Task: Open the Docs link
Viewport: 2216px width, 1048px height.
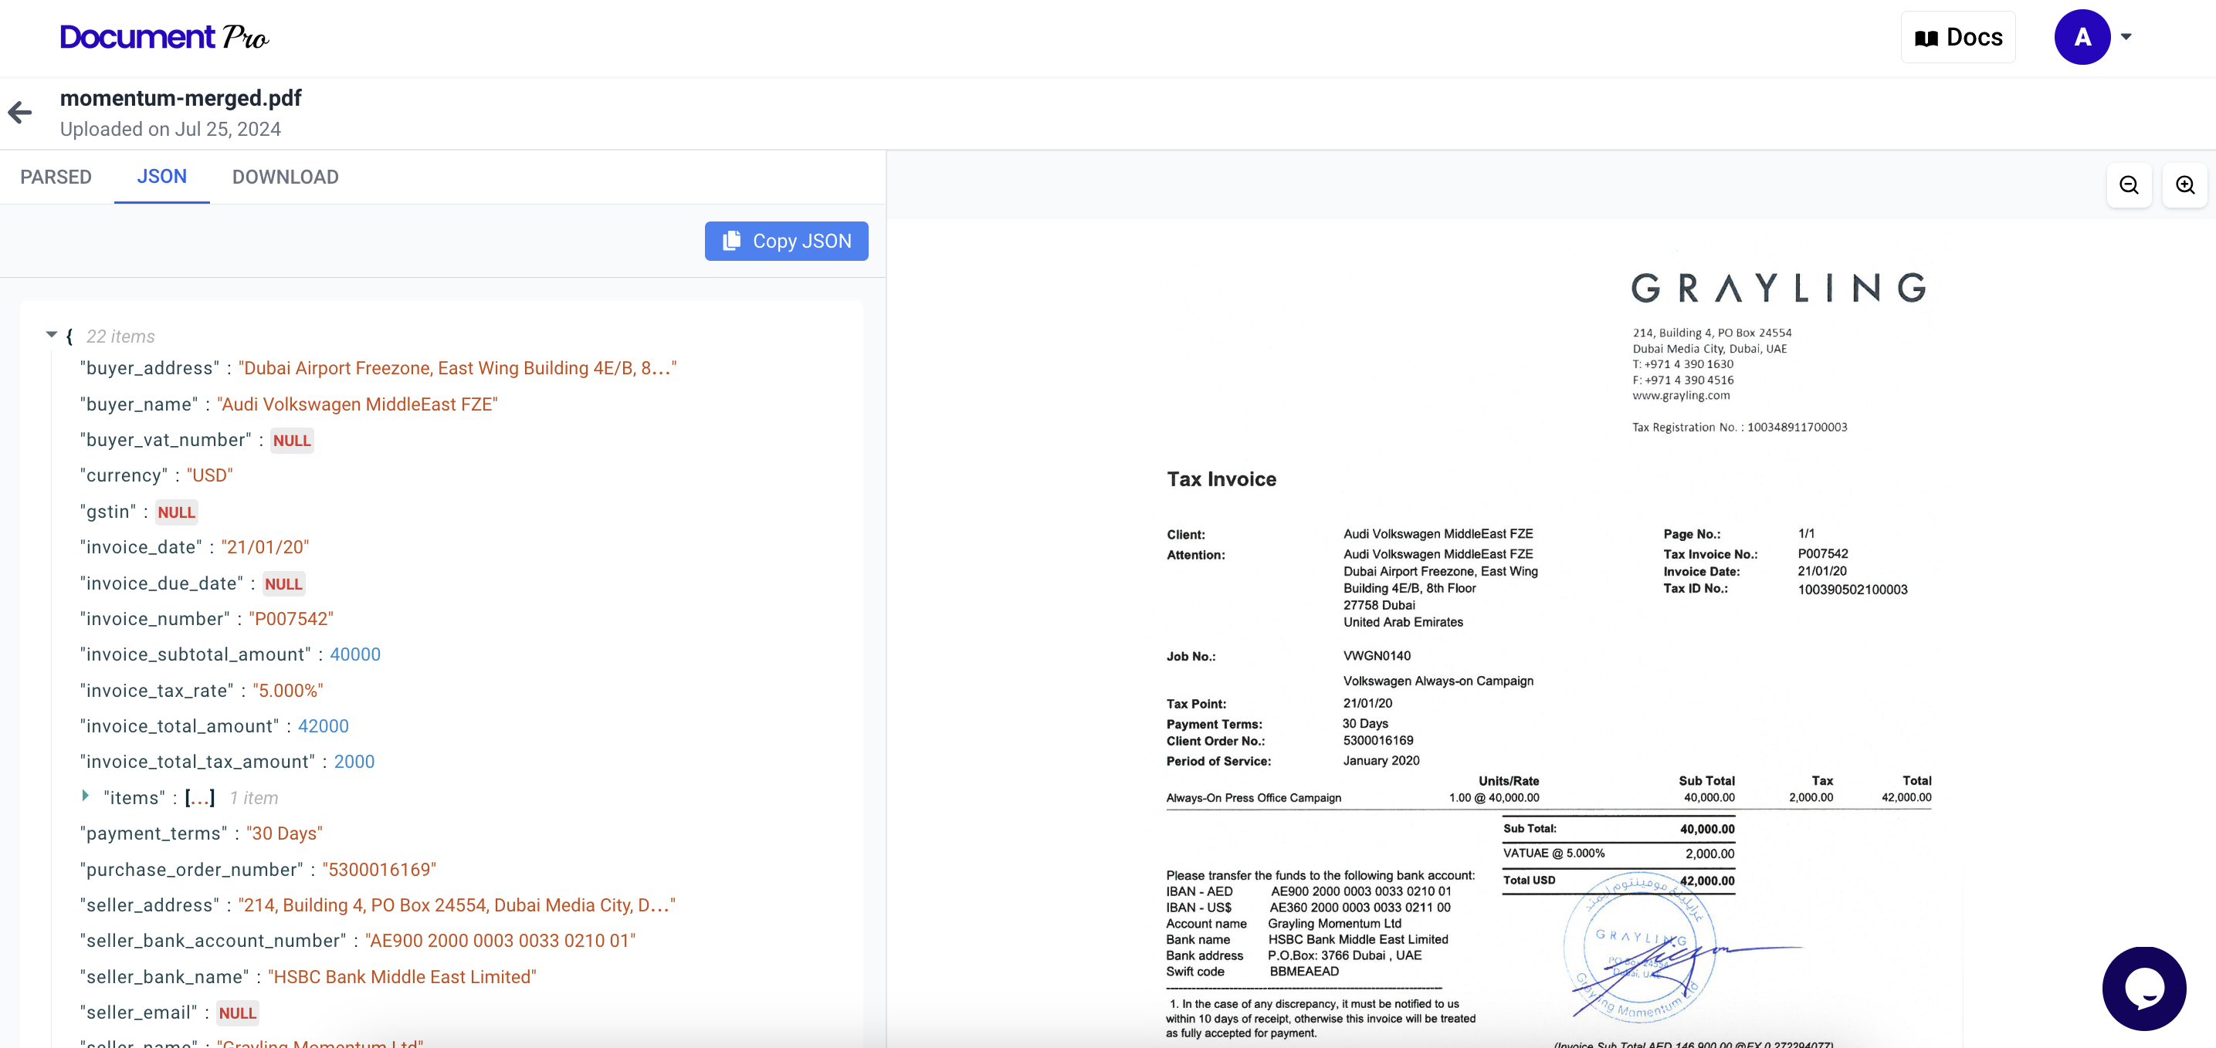Action: click(x=1958, y=37)
